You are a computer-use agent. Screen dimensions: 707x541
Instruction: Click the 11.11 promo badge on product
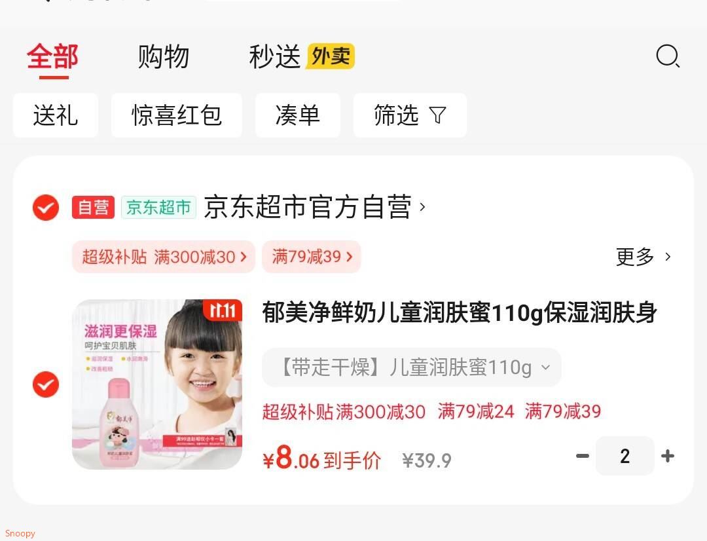point(223,310)
